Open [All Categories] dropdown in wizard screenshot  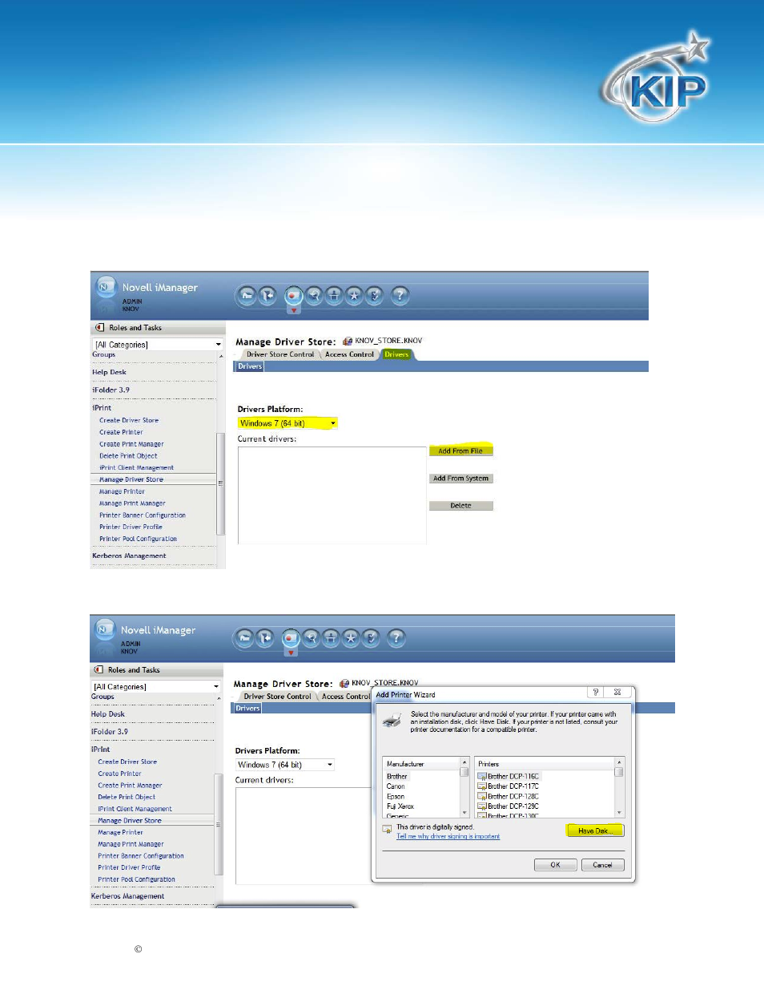155,687
